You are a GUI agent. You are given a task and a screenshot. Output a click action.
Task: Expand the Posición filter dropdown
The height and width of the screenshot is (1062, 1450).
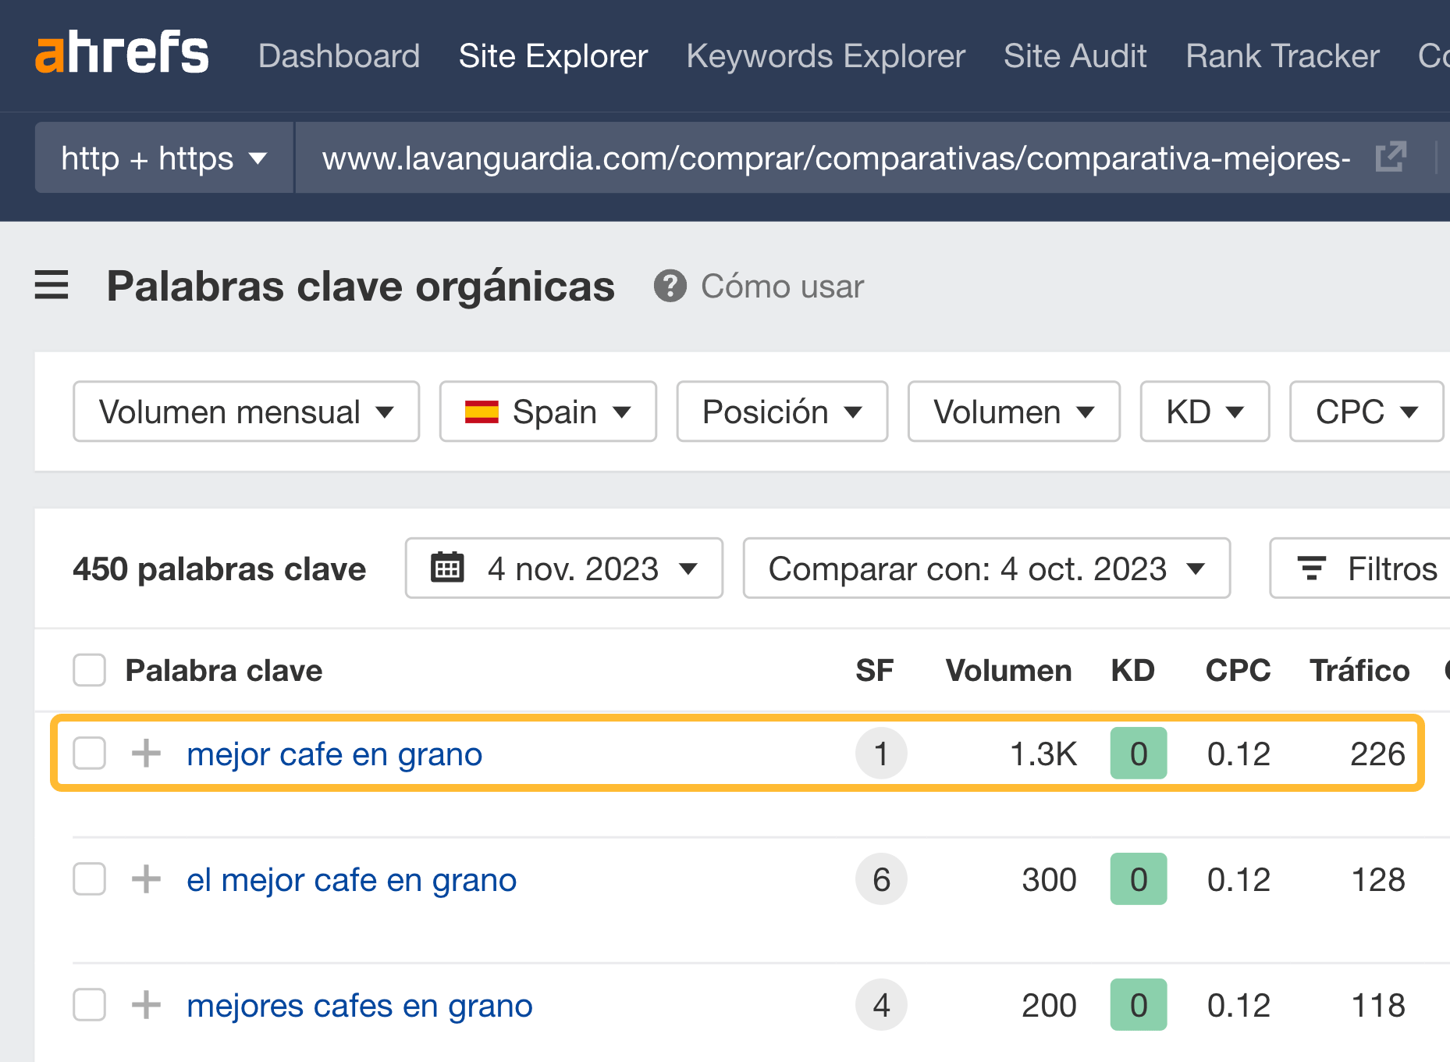[x=781, y=412]
